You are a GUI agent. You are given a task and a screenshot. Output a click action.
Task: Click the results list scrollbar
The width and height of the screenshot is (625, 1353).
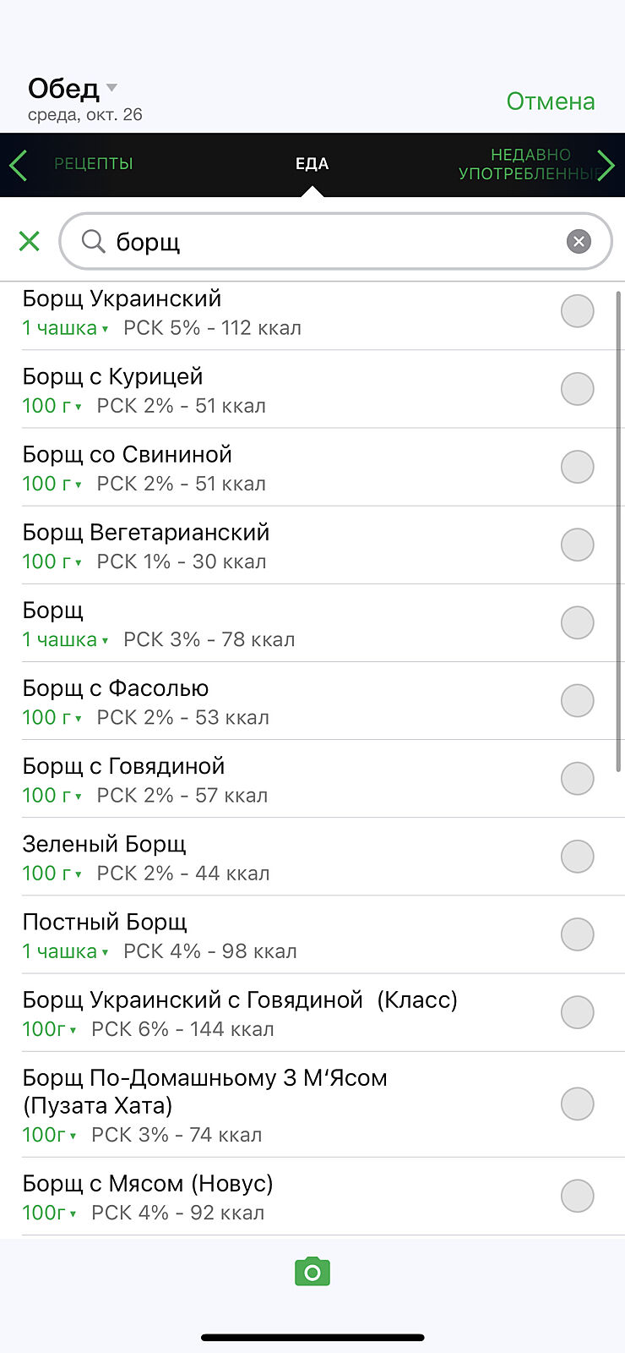tap(619, 531)
